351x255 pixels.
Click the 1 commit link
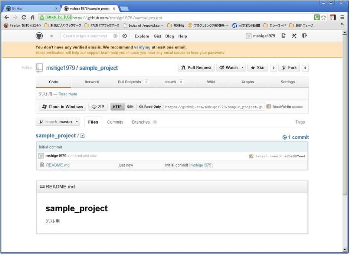pos(296,137)
